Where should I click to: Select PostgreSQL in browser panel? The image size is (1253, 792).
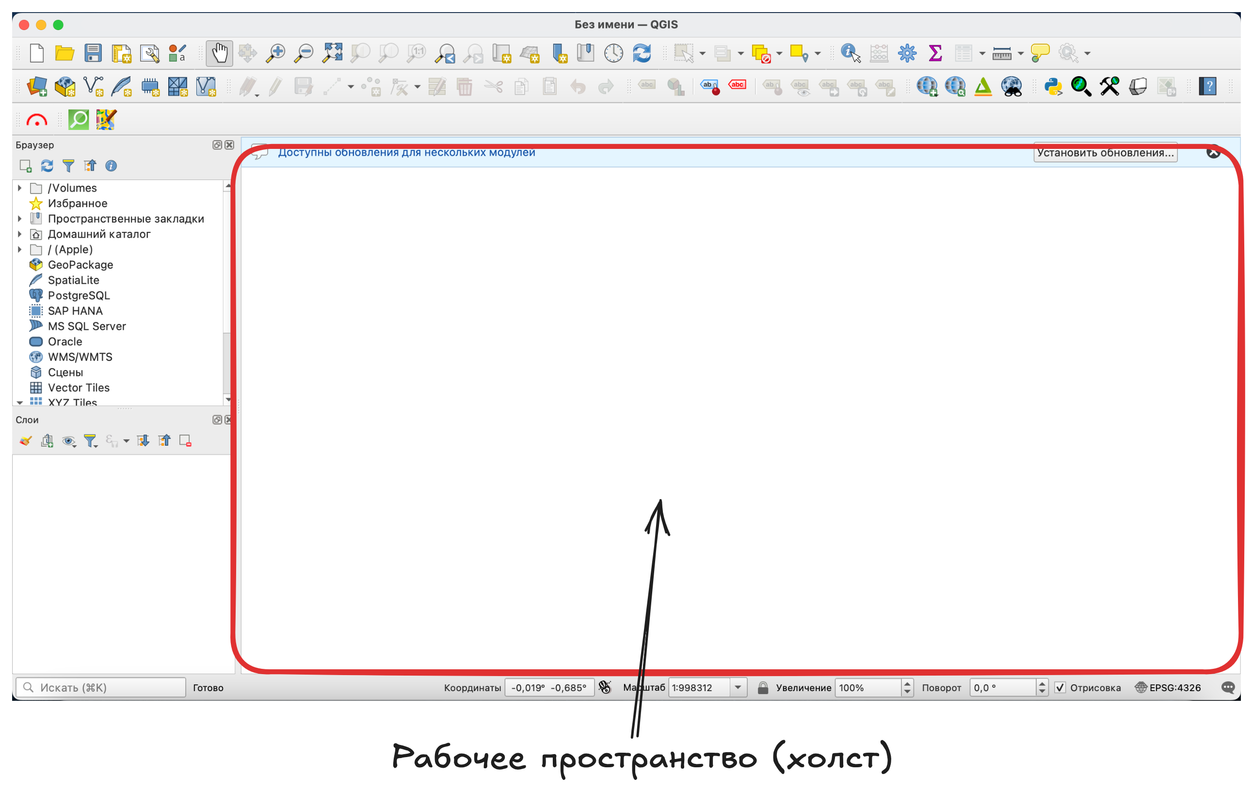click(79, 295)
